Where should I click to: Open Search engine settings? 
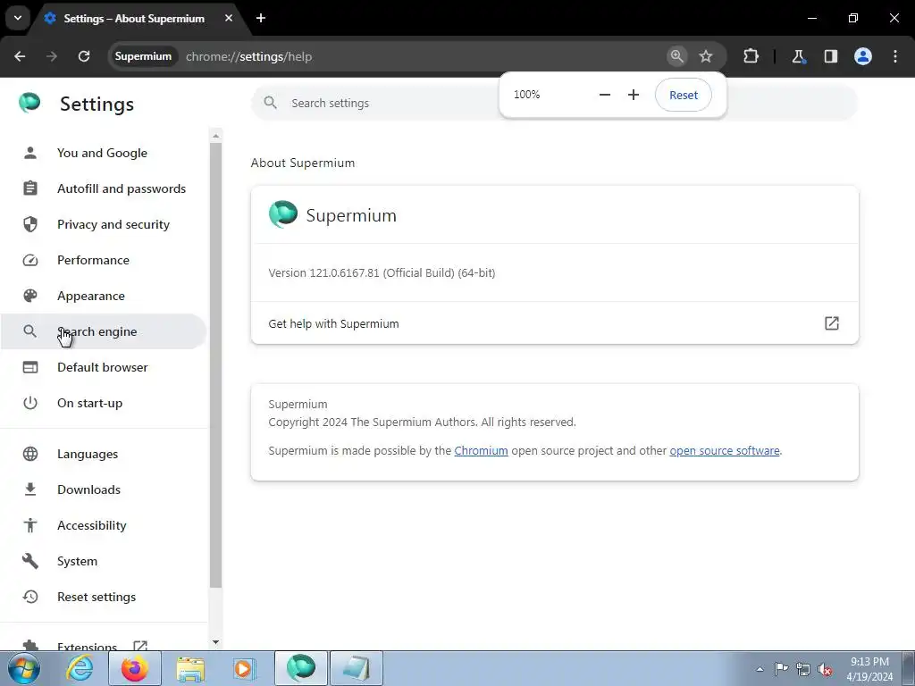click(102, 331)
